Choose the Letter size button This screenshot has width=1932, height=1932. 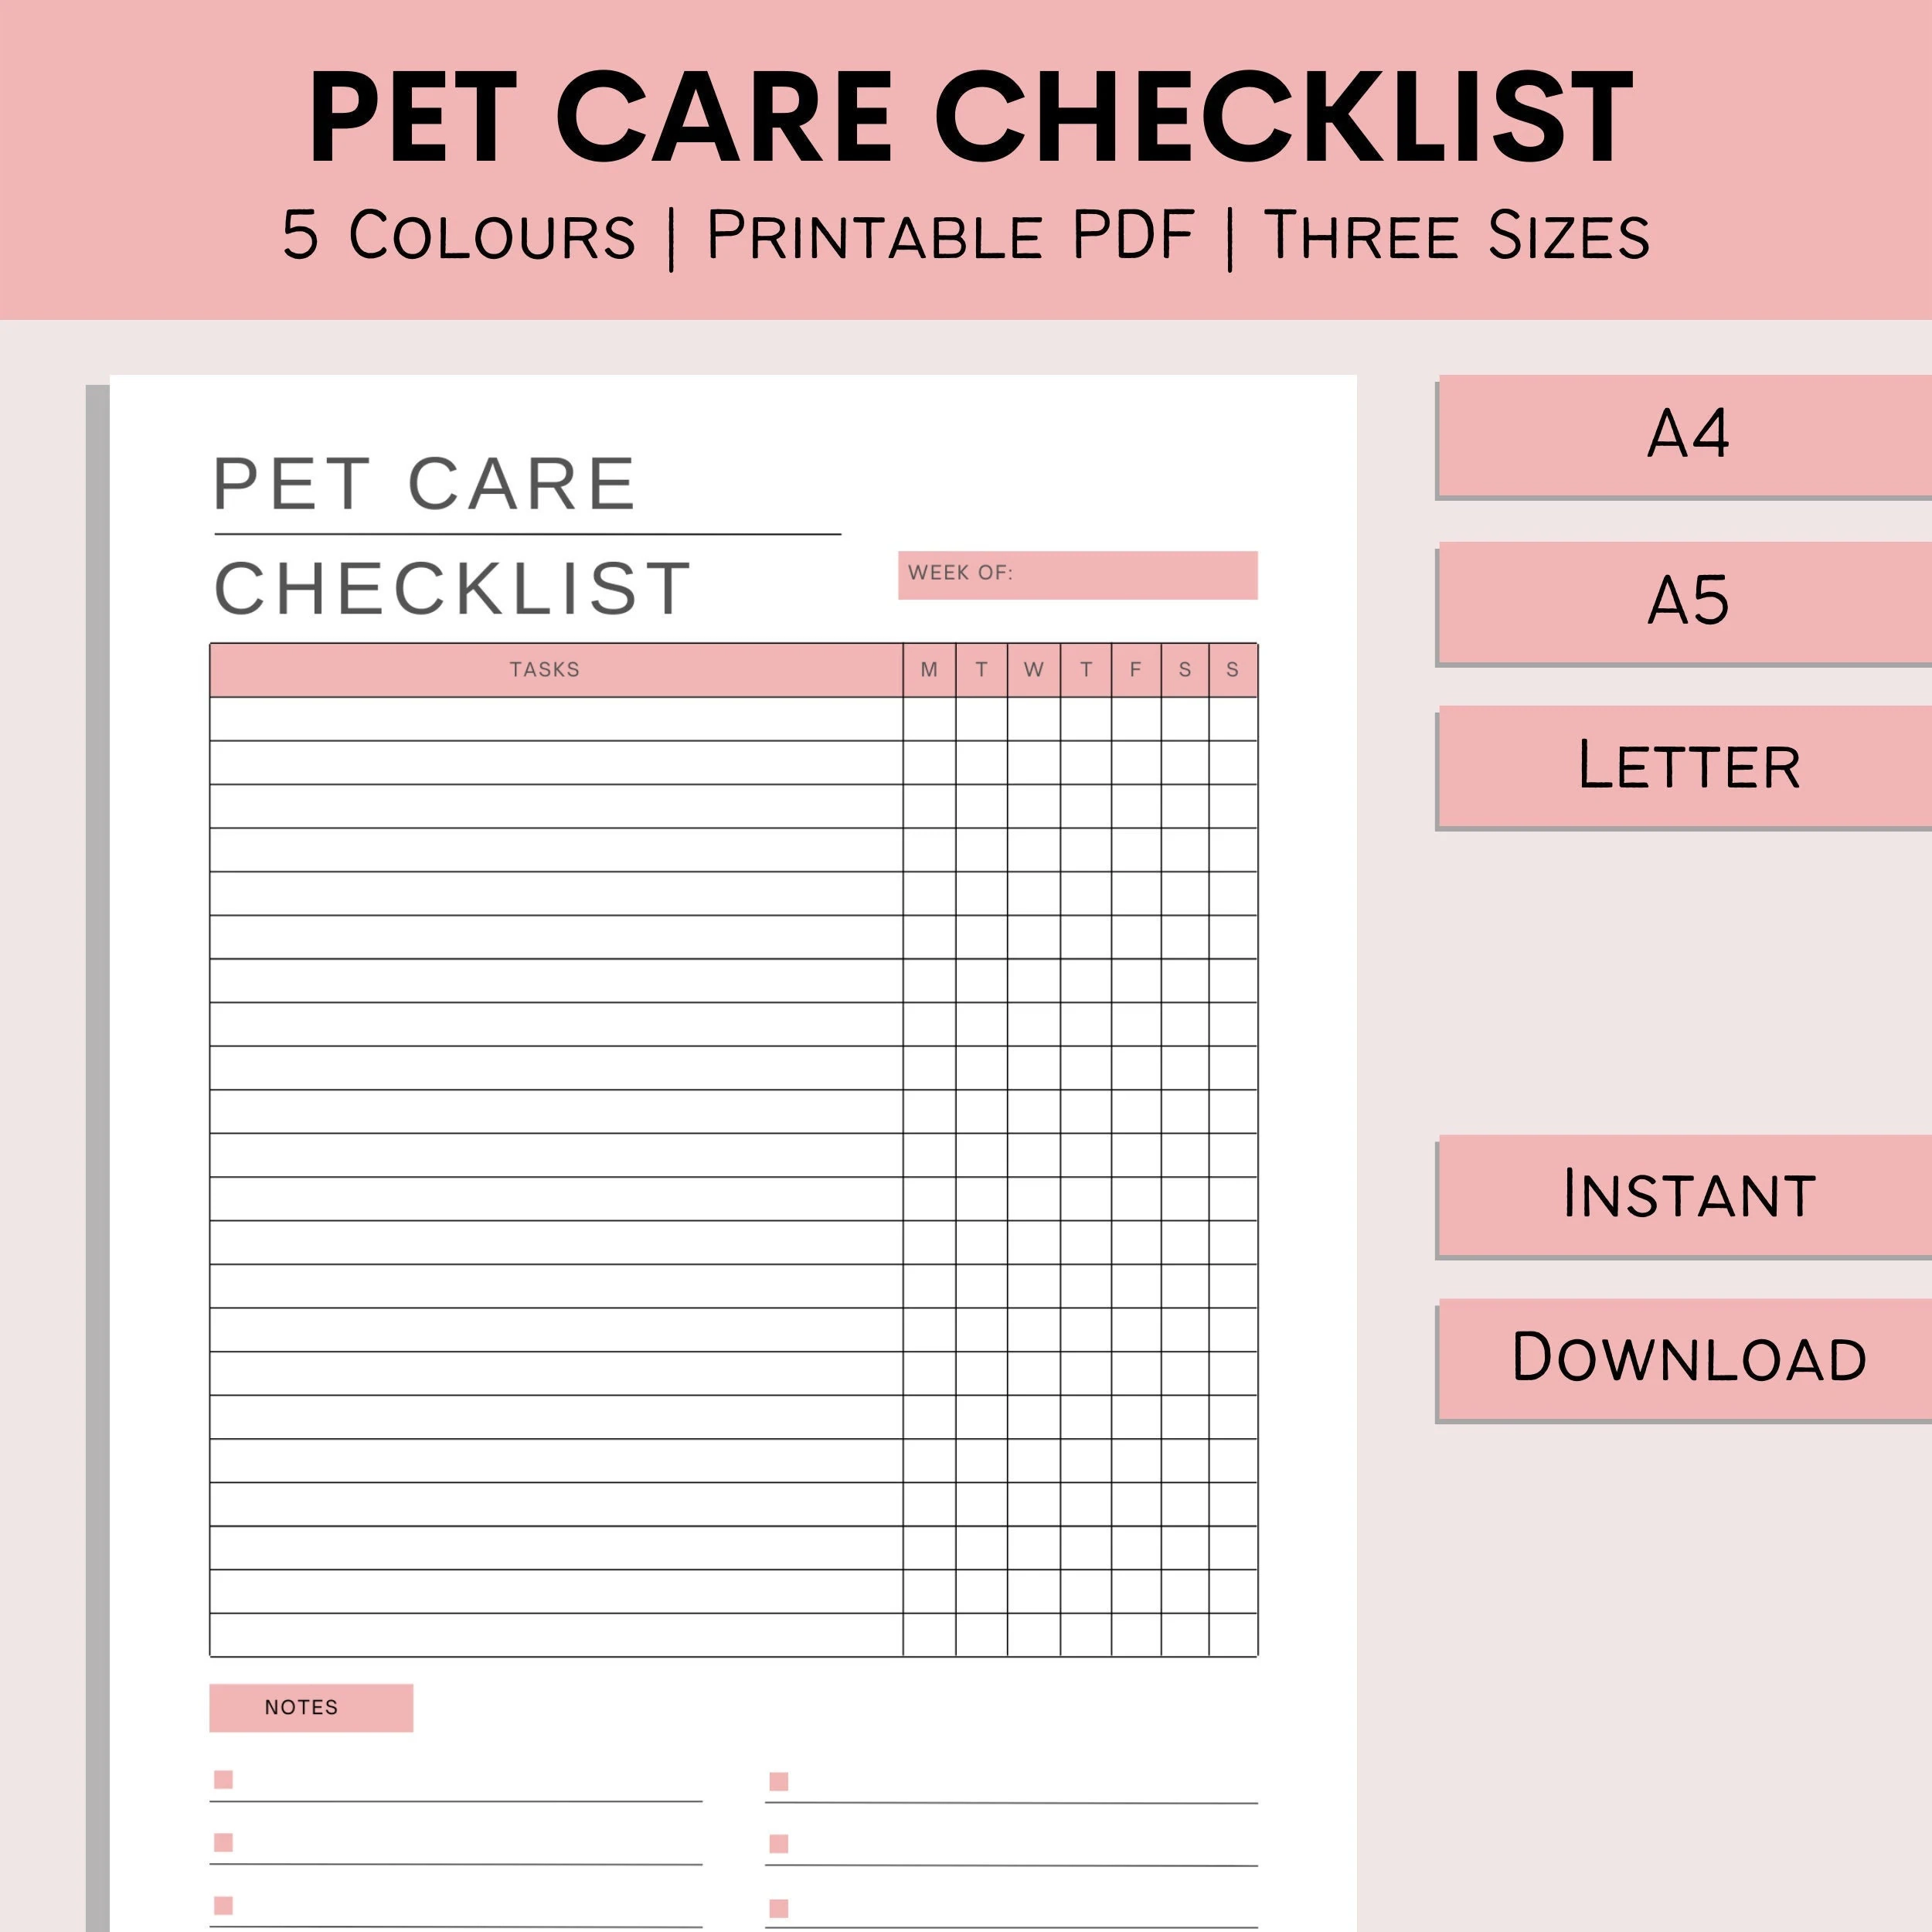click(x=1686, y=765)
